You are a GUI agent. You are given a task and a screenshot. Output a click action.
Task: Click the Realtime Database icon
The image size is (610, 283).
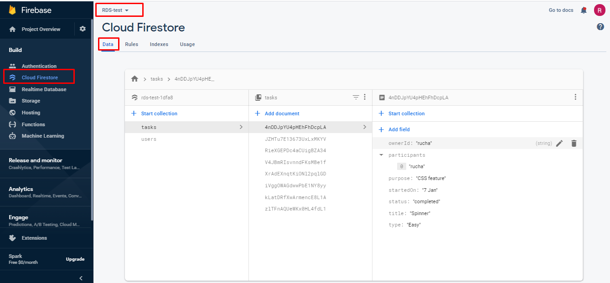(x=13, y=89)
